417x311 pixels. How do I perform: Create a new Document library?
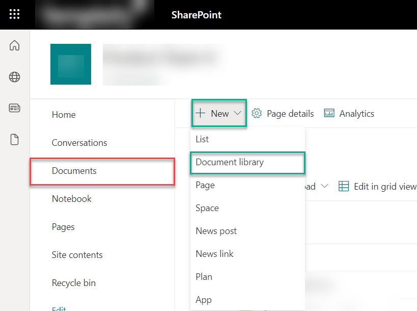tap(230, 162)
